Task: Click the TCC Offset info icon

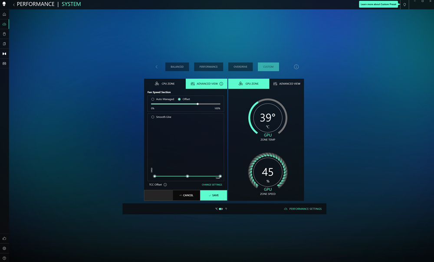Action: tap(165, 185)
